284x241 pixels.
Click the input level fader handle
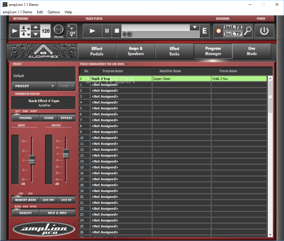(x=32, y=160)
